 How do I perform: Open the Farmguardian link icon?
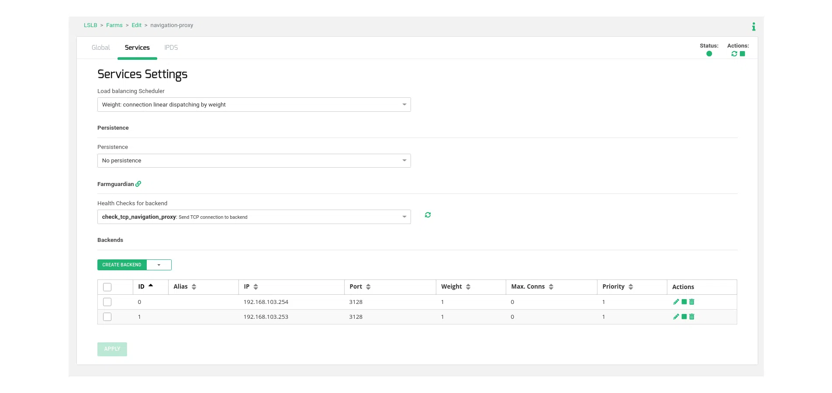click(138, 184)
